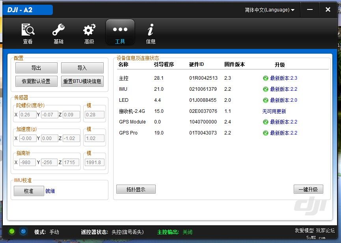Click the 导出 (Export) button
The width and height of the screenshot is (341, 243).
point(36,68)
